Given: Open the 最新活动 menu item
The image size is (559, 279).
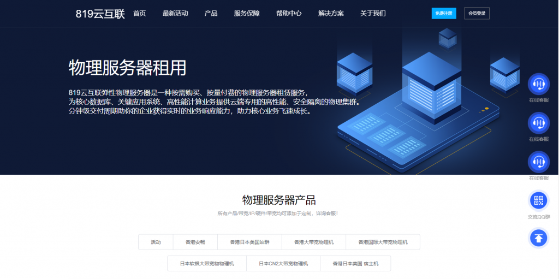Looking at the screenshot, I should [x=175, y=14].
